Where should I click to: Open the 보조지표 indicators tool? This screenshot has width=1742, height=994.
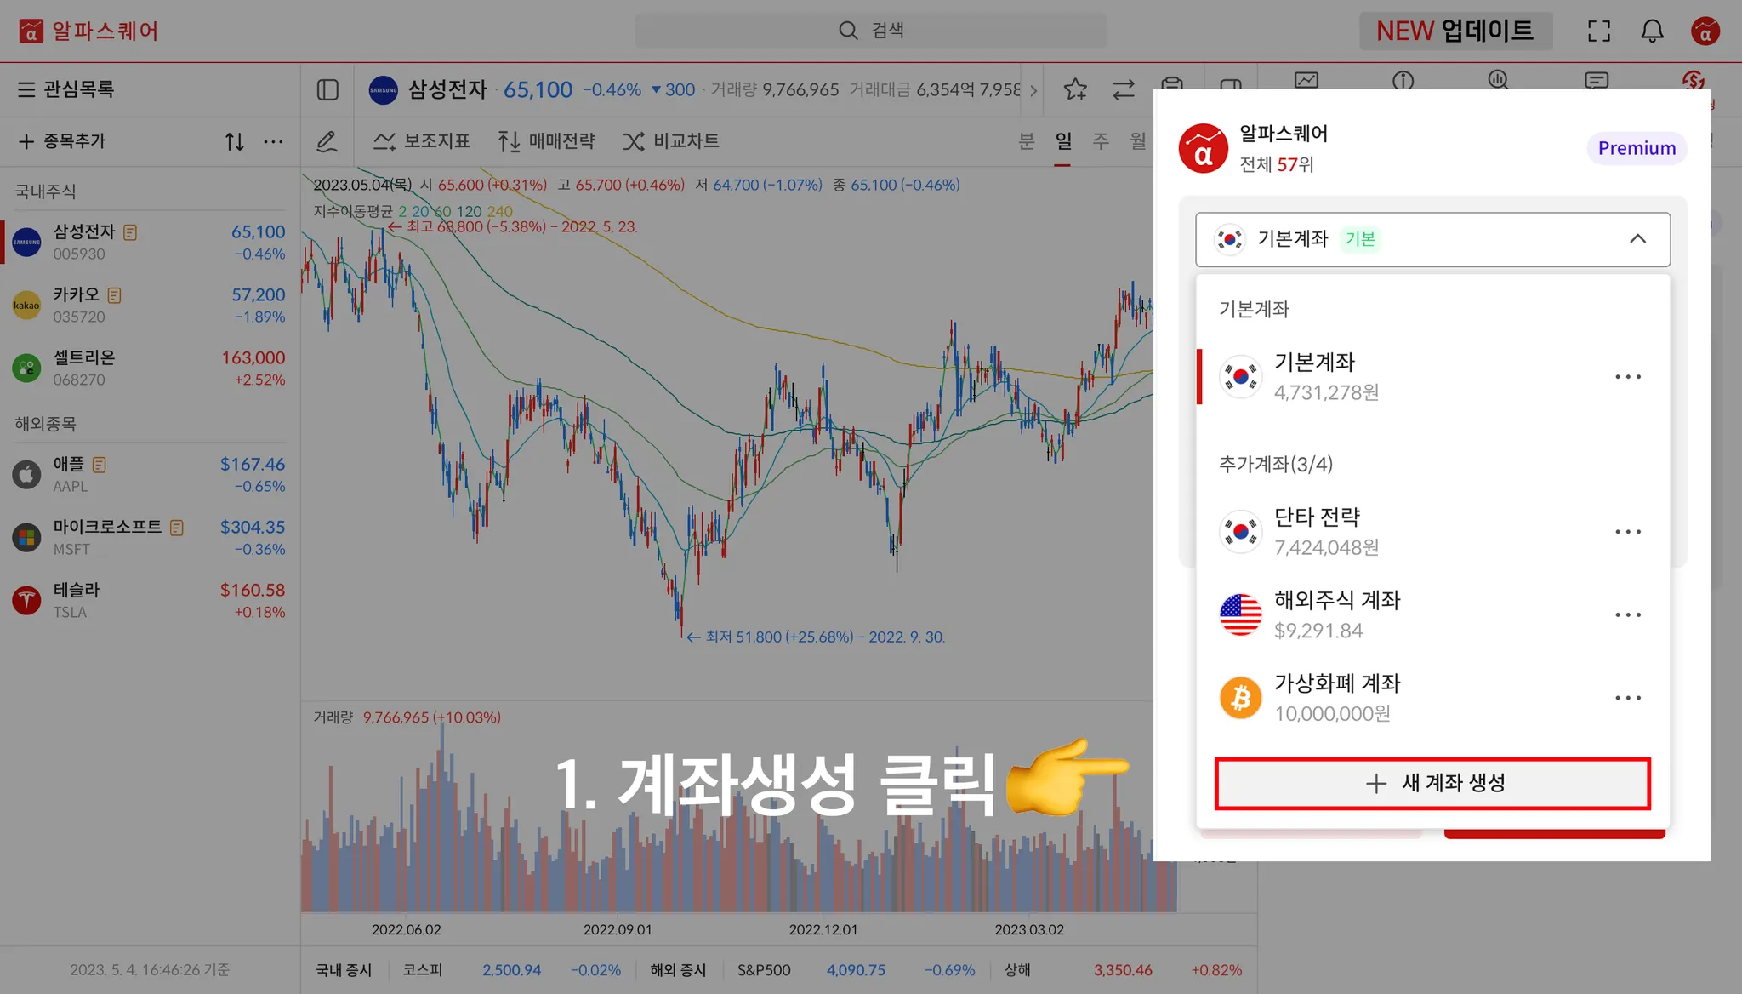[422, 141]
